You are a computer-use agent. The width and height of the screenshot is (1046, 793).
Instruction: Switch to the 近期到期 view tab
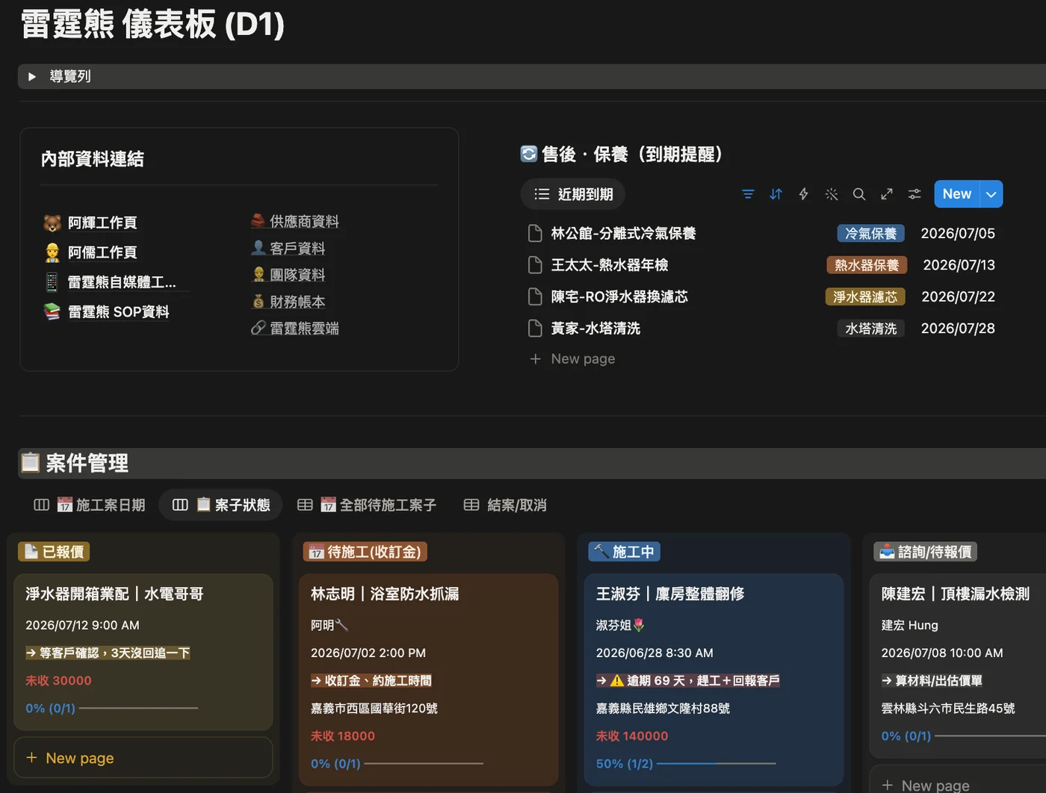point(573,194)
